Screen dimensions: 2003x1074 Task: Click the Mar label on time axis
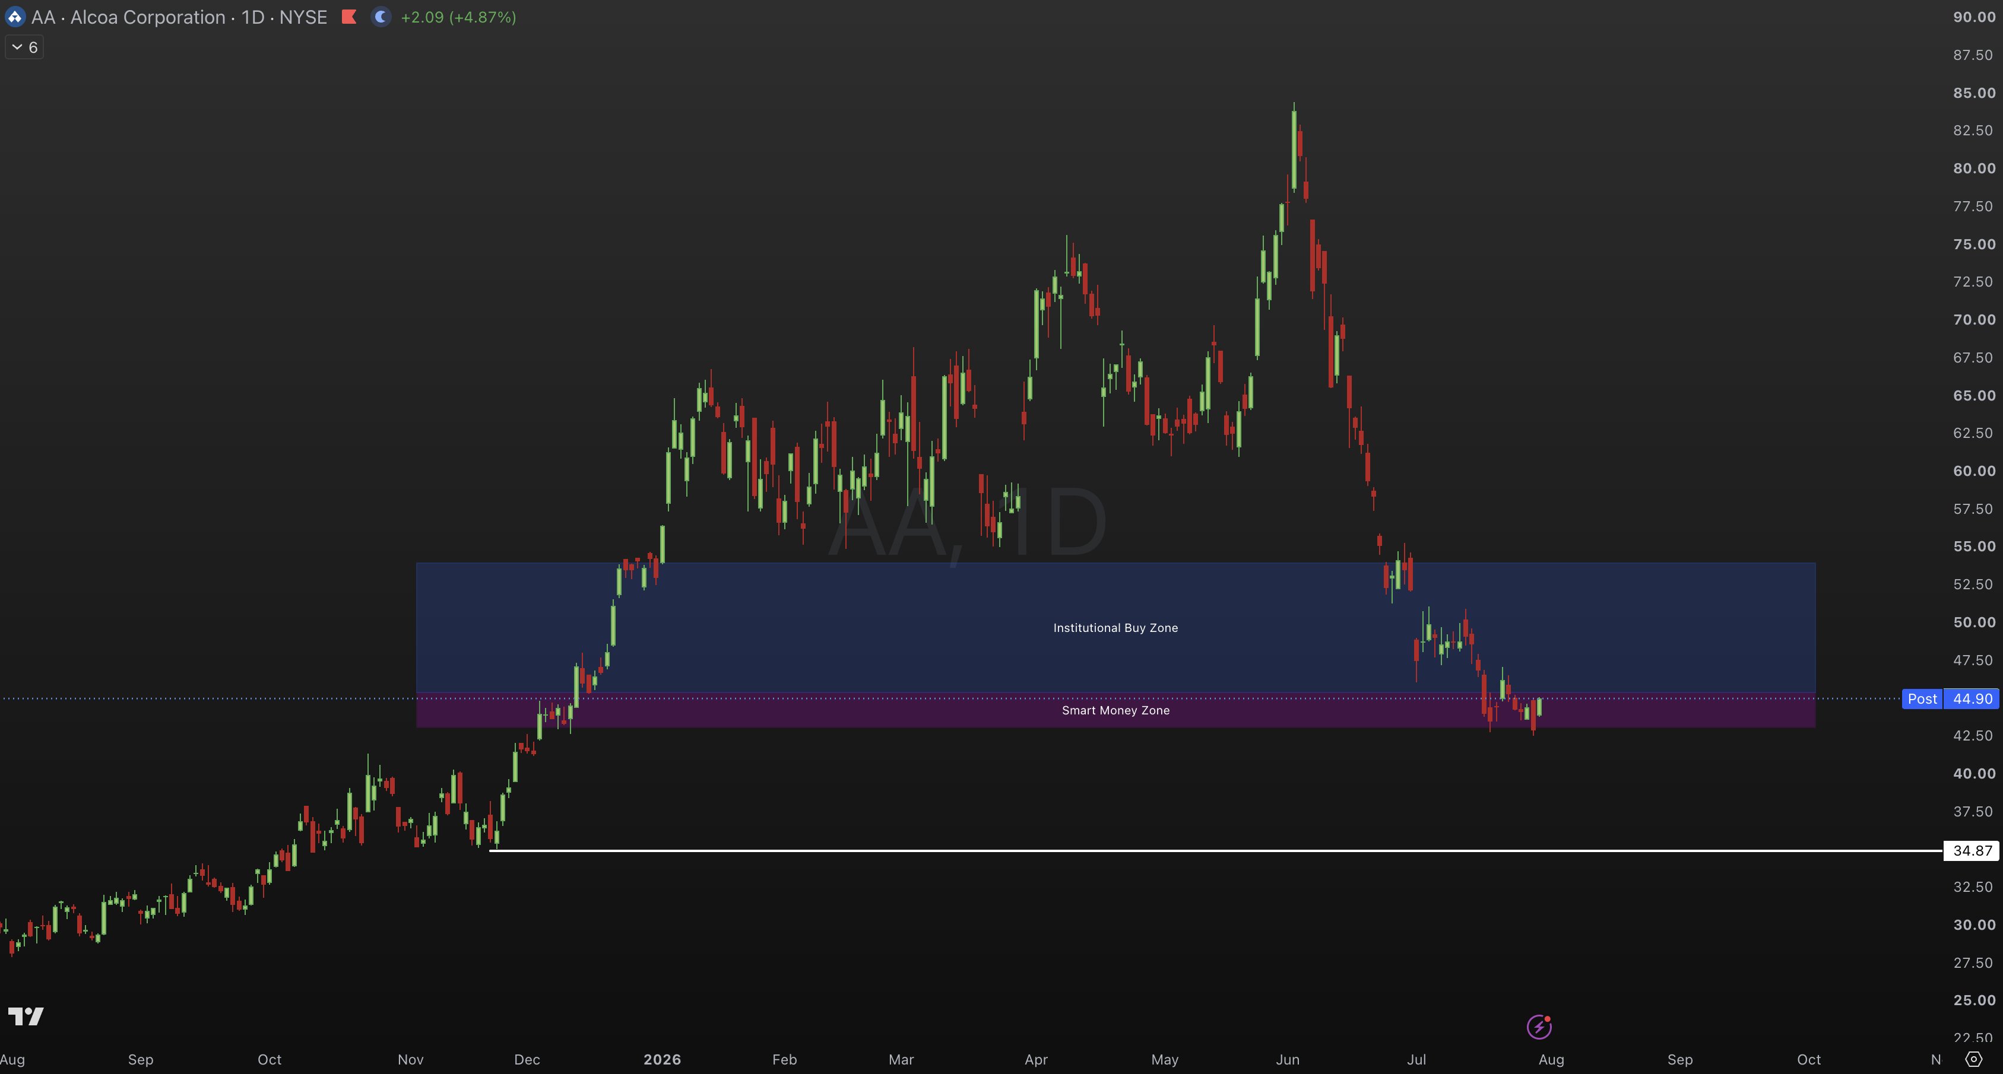[901, 1059]
